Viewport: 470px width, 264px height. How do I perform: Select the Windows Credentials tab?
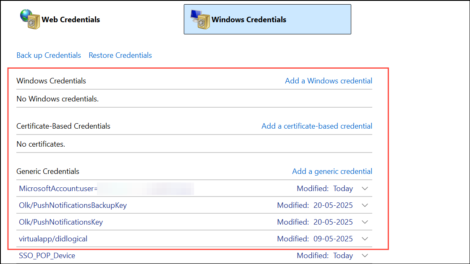pos(267,19)
